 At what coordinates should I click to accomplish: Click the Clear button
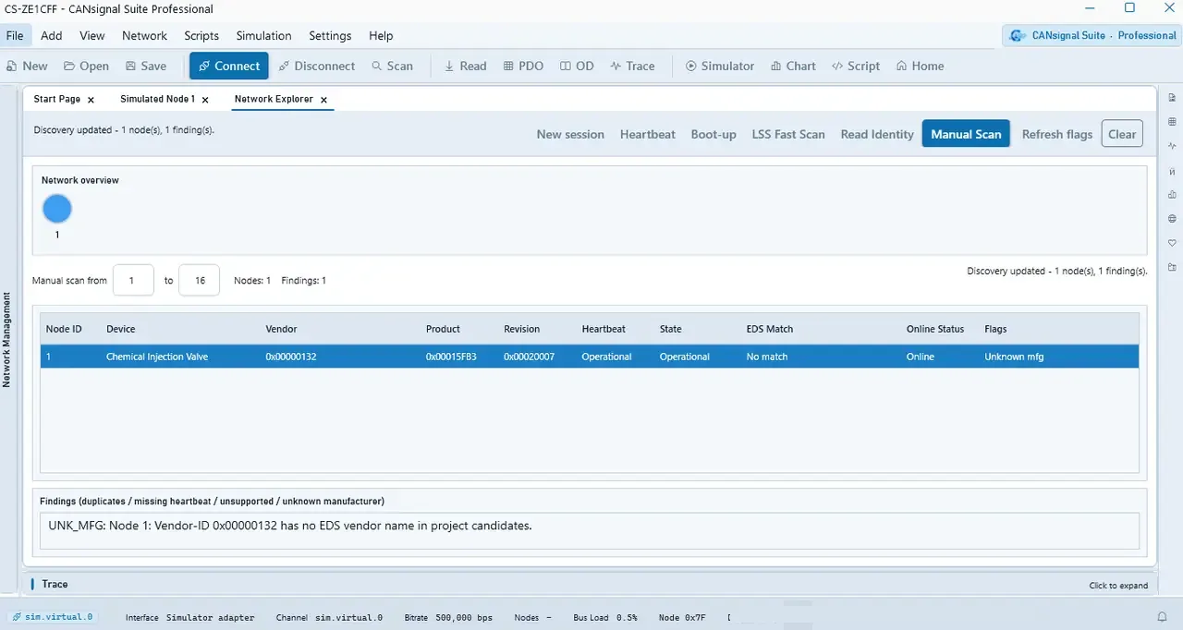click(x=1122, y=134)
